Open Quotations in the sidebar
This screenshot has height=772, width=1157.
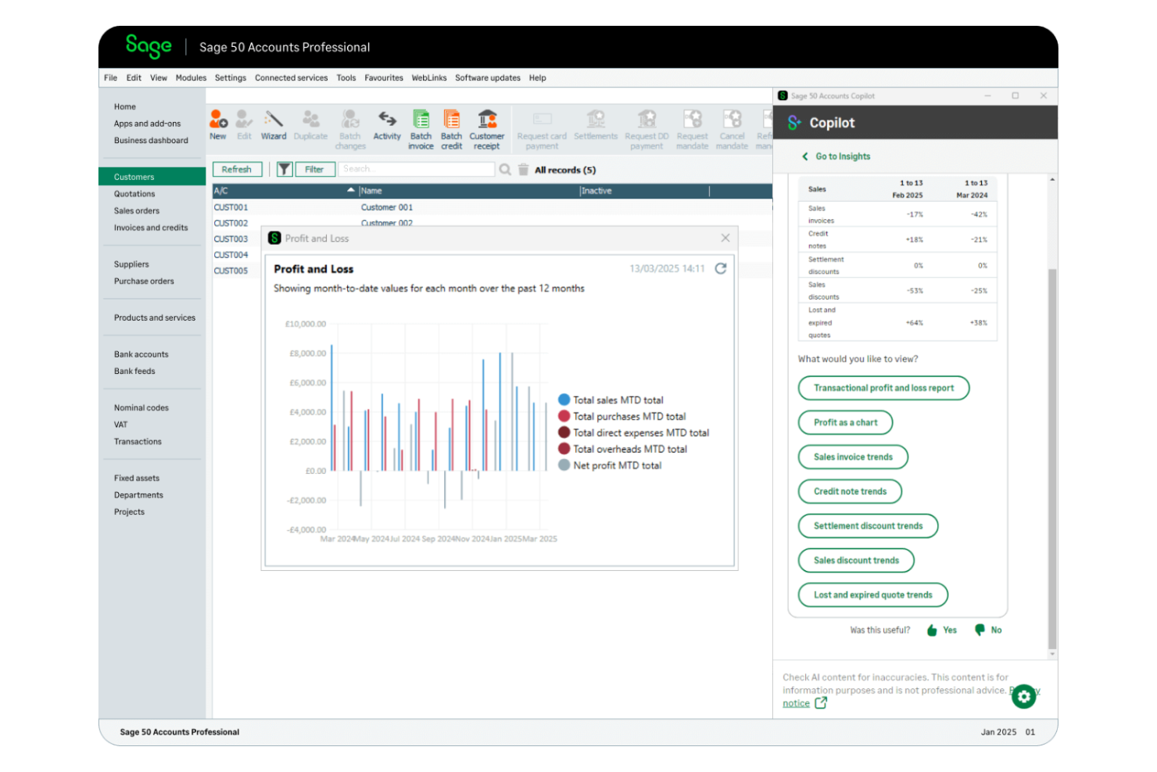tap(134, 194)
